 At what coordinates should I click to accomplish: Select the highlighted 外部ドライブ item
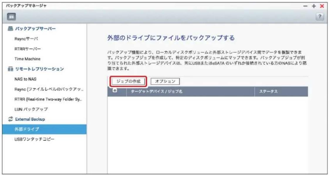point(44,129)
